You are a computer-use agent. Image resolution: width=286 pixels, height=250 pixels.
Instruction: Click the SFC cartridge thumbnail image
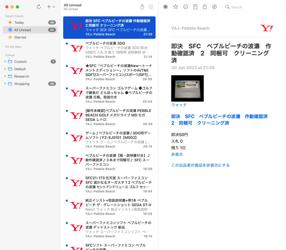(x=187, y=88)
